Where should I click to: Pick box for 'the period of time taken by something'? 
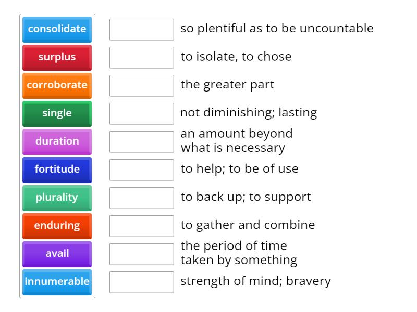pos(142,254)
